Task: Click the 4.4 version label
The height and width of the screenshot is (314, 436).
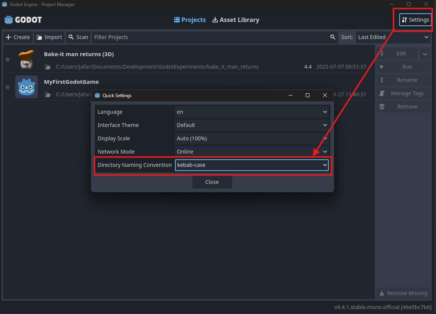Action: point(308,67)
